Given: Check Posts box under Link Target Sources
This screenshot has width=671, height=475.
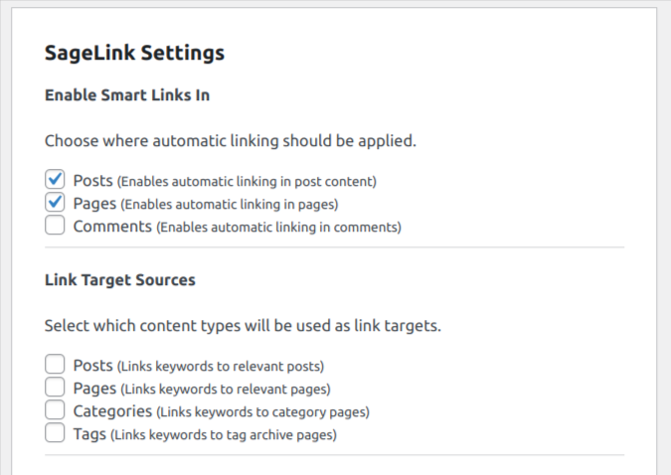Looking at the screenshot, I should pyautogui.click(x=55, y=365).
